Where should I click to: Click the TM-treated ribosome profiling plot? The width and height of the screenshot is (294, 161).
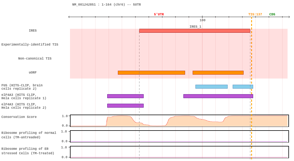click(x=179, y=152)
